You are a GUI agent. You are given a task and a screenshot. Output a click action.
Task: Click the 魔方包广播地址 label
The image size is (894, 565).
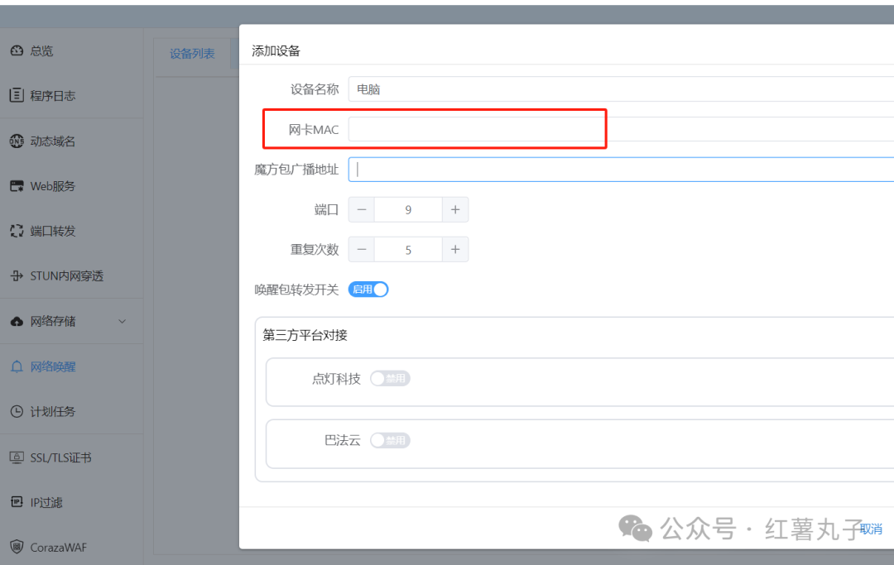[296, 169]
